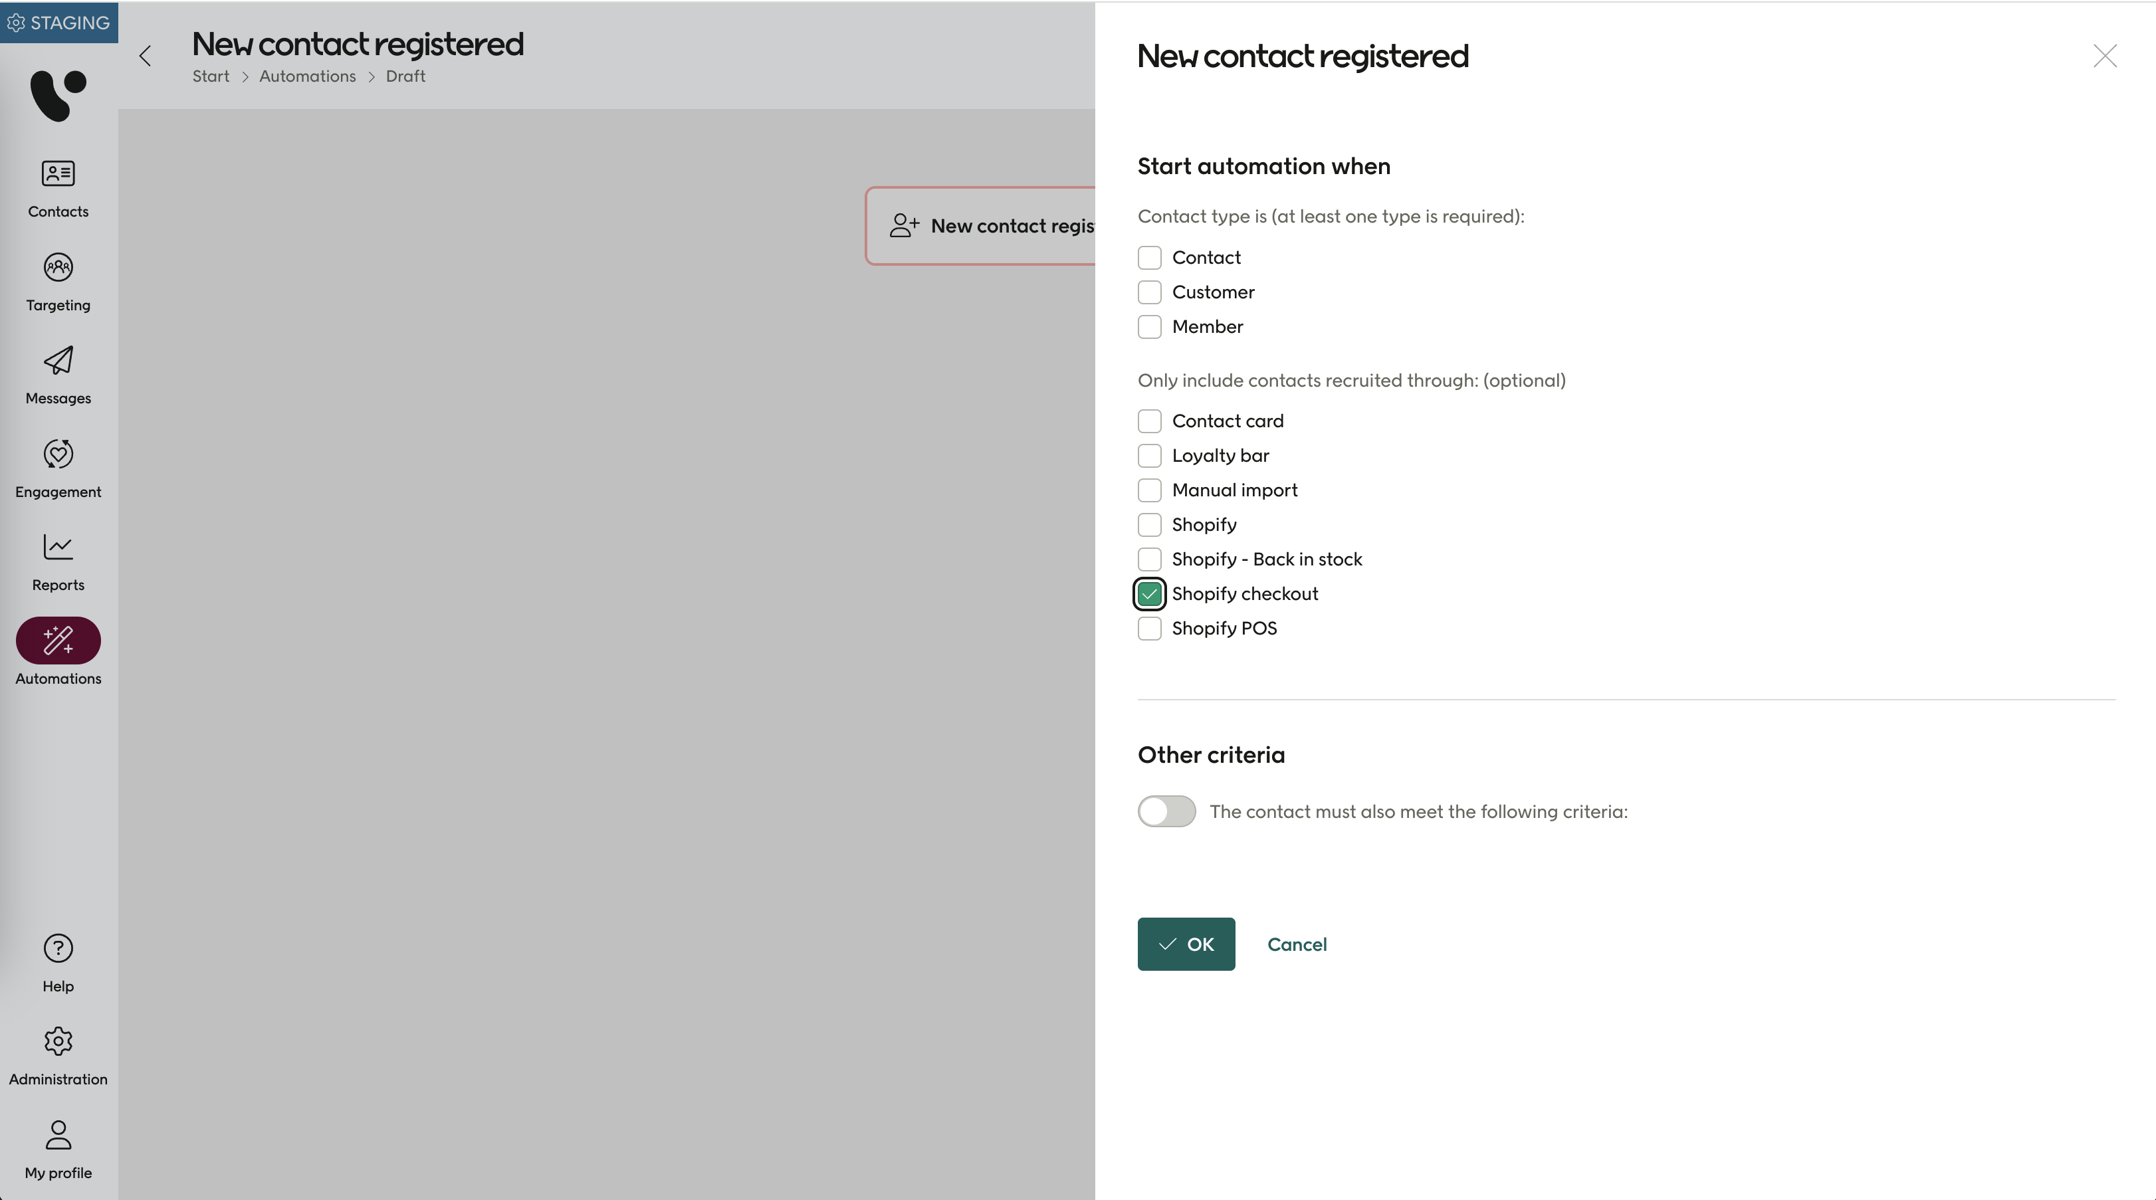This screenshot has width=2156, height=1200.
Task: Open the Targeting section
Action: pyautogui.click(x=57, y=281)
